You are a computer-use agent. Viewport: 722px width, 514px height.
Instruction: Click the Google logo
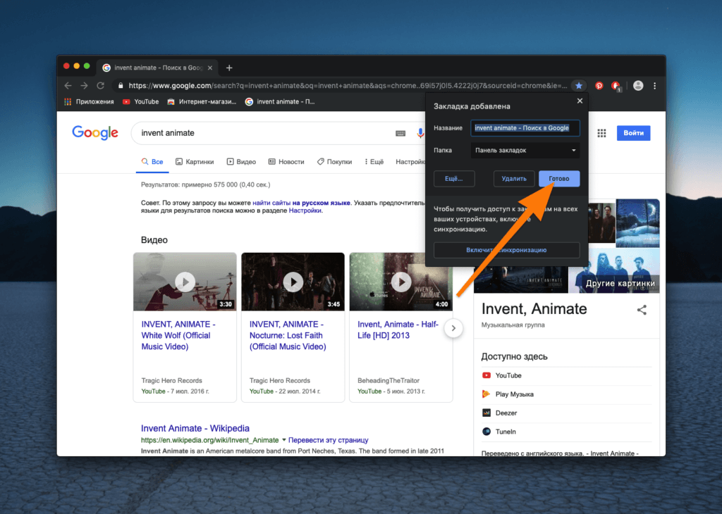tap(95, 132)
